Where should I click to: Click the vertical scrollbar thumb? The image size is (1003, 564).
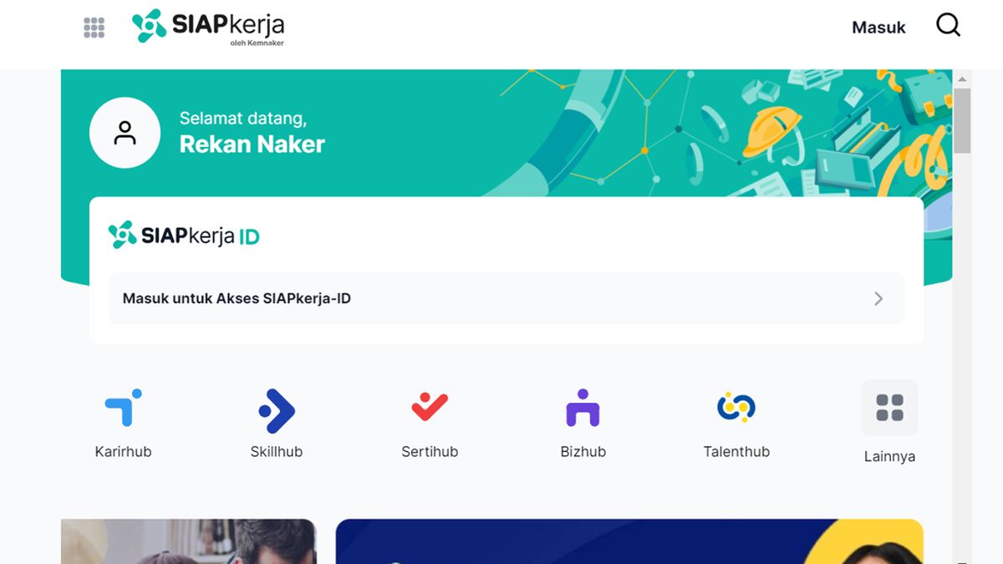[x=962, y=120]
